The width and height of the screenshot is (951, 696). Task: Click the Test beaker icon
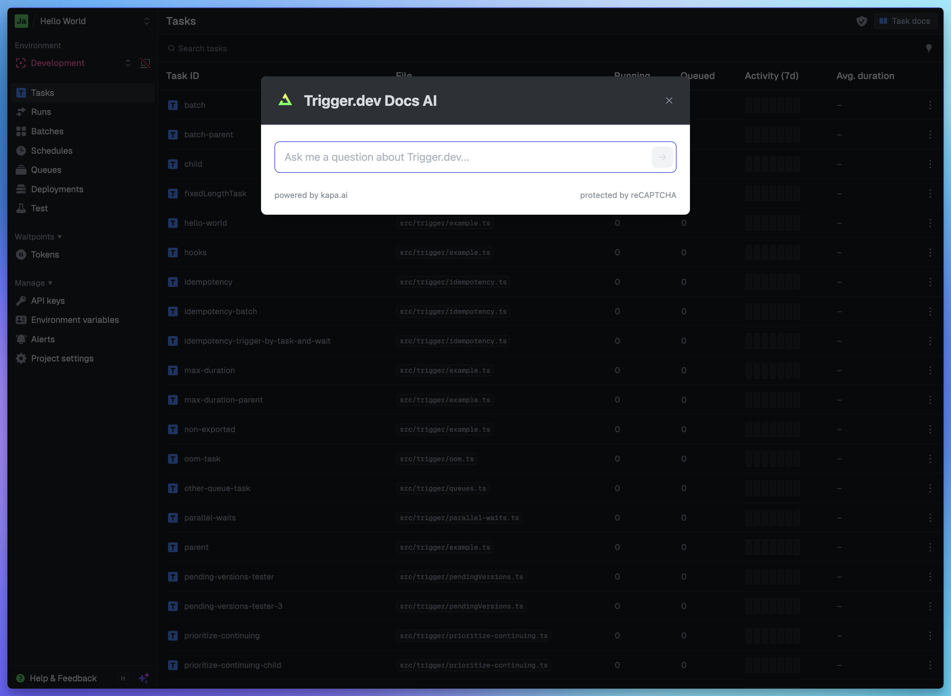click(21, 209)
